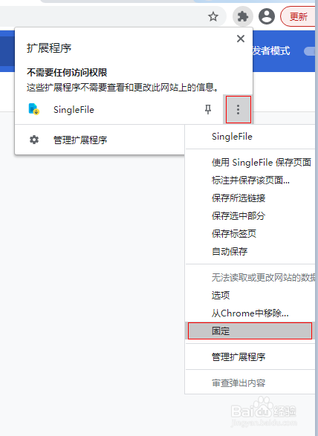Click the SingleFile extension icon

click(34, 109)
